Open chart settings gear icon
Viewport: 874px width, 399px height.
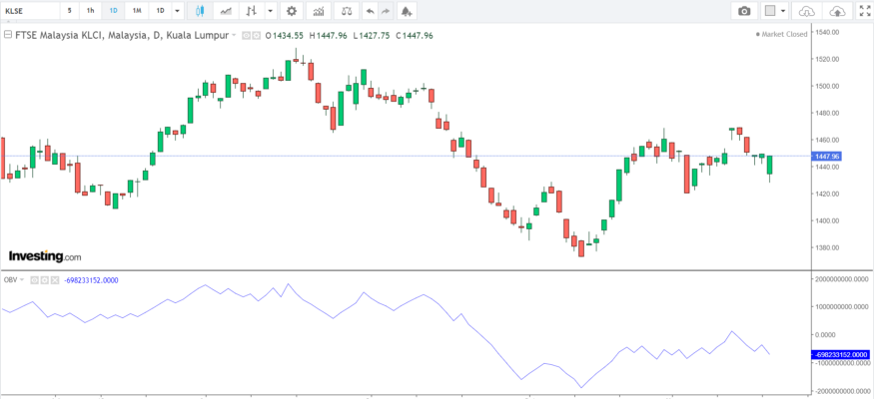[291, 11]
